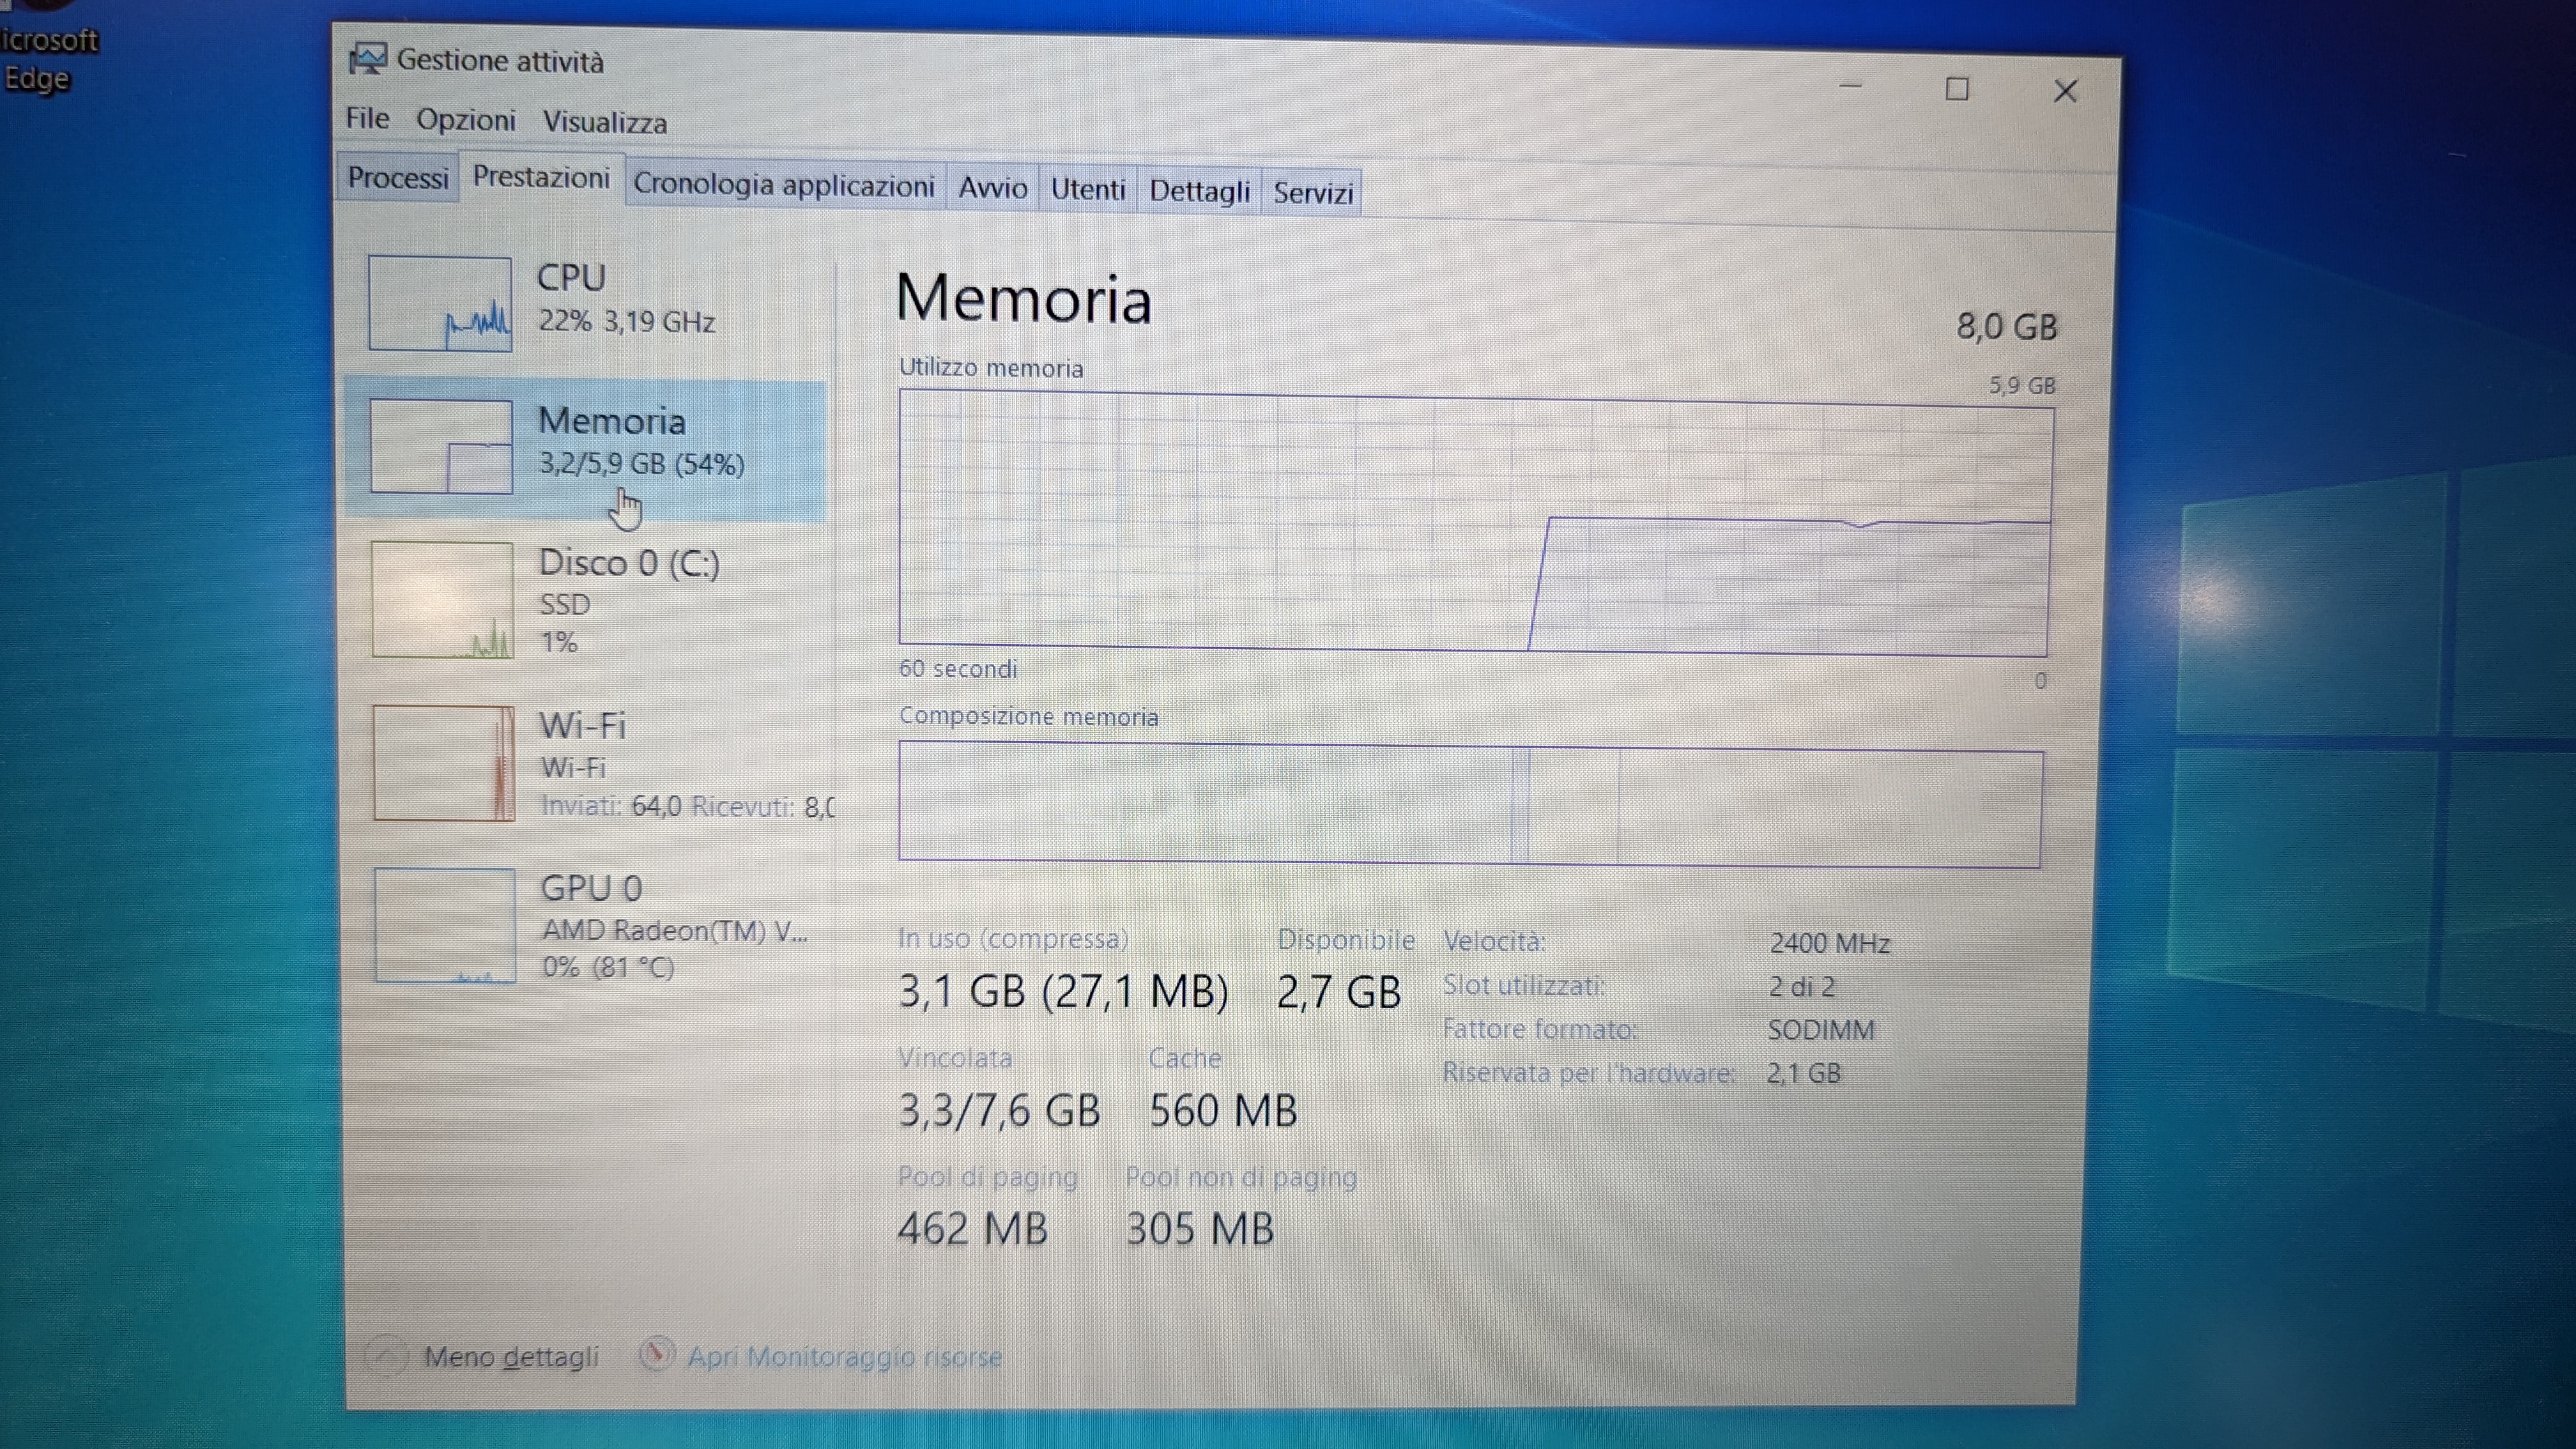Select the GPU 0 graph thumbnail
Screen dimensions: 2576x1449
(445, 925)
